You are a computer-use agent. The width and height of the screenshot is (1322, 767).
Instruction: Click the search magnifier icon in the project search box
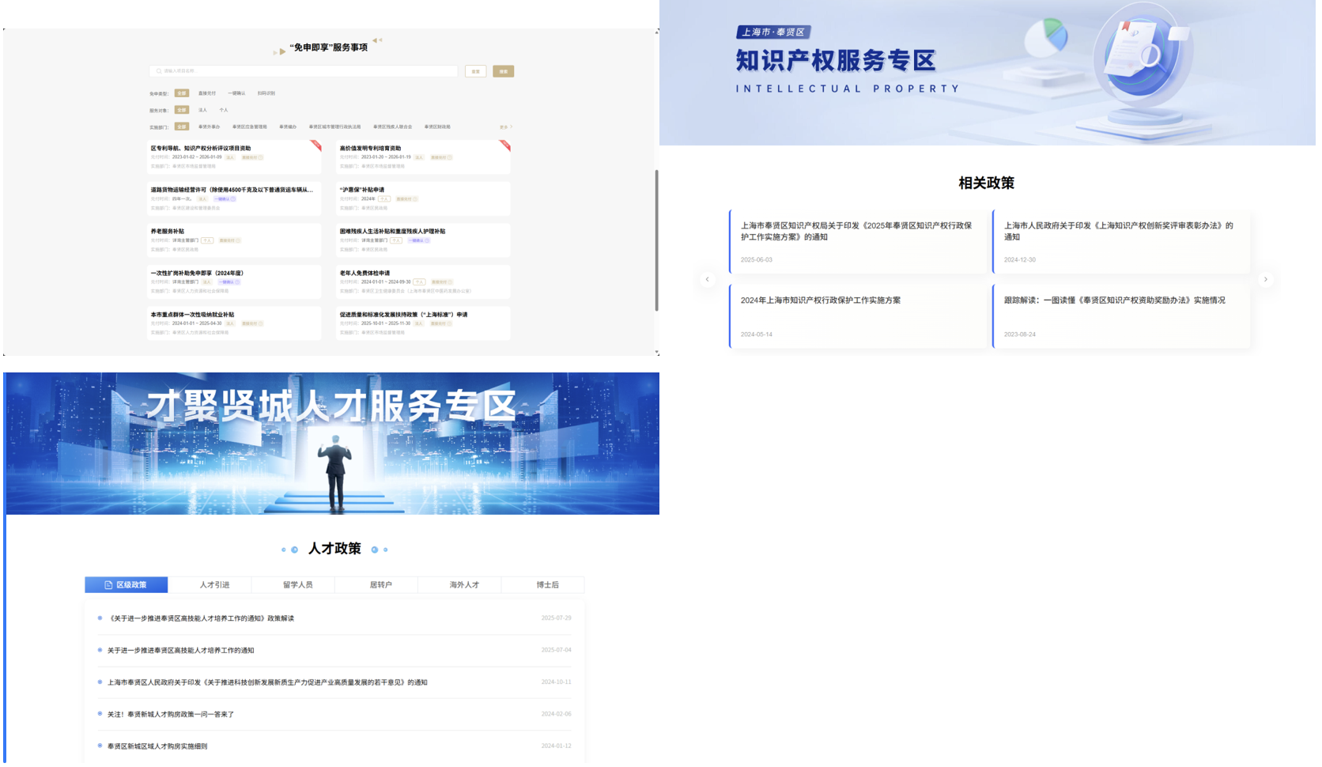(x=159, y=71)
